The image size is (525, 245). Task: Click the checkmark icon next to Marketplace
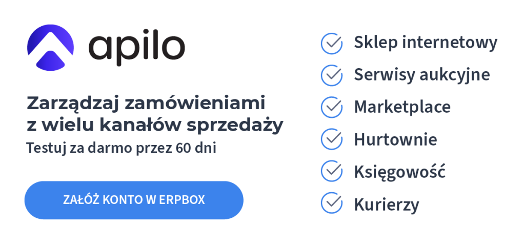point(332,107)
